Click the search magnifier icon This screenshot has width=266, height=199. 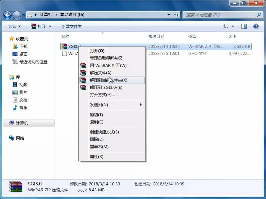tap(259, 15)
